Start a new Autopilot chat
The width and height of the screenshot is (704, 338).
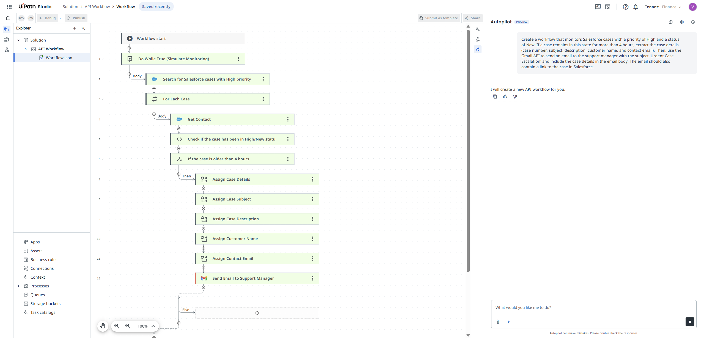pyautogui.click(x=671, y=22)
